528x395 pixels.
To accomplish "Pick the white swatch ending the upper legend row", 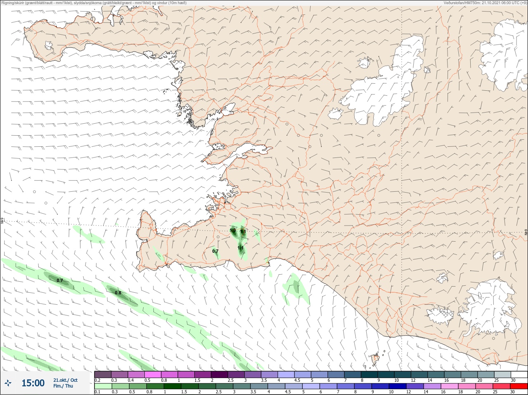I will [519, 374].
